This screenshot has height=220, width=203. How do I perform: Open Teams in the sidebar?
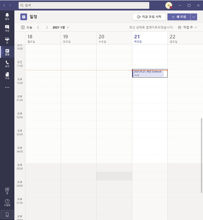(x=7, y=40)
